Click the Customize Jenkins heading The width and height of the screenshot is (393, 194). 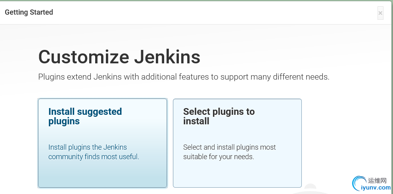(x=119, y=57)
